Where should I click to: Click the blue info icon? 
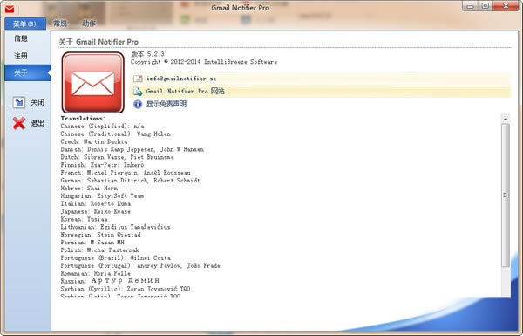tap(138, 104)
